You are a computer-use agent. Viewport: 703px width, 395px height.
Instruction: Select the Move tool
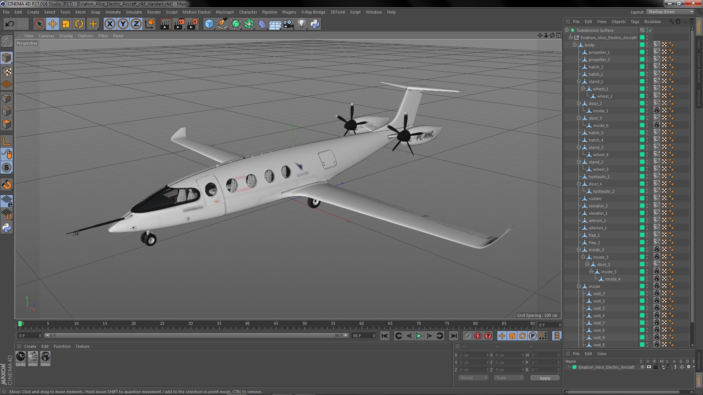click(53, 24)
